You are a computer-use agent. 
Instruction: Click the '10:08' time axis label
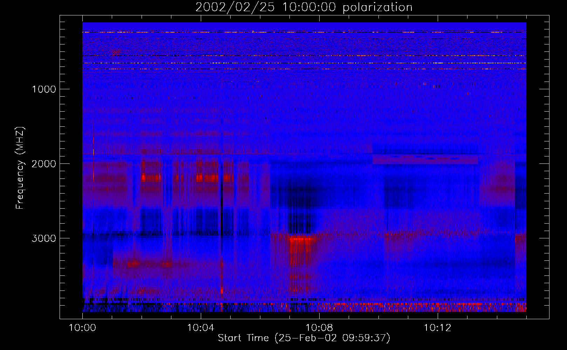tap(319, 328)
